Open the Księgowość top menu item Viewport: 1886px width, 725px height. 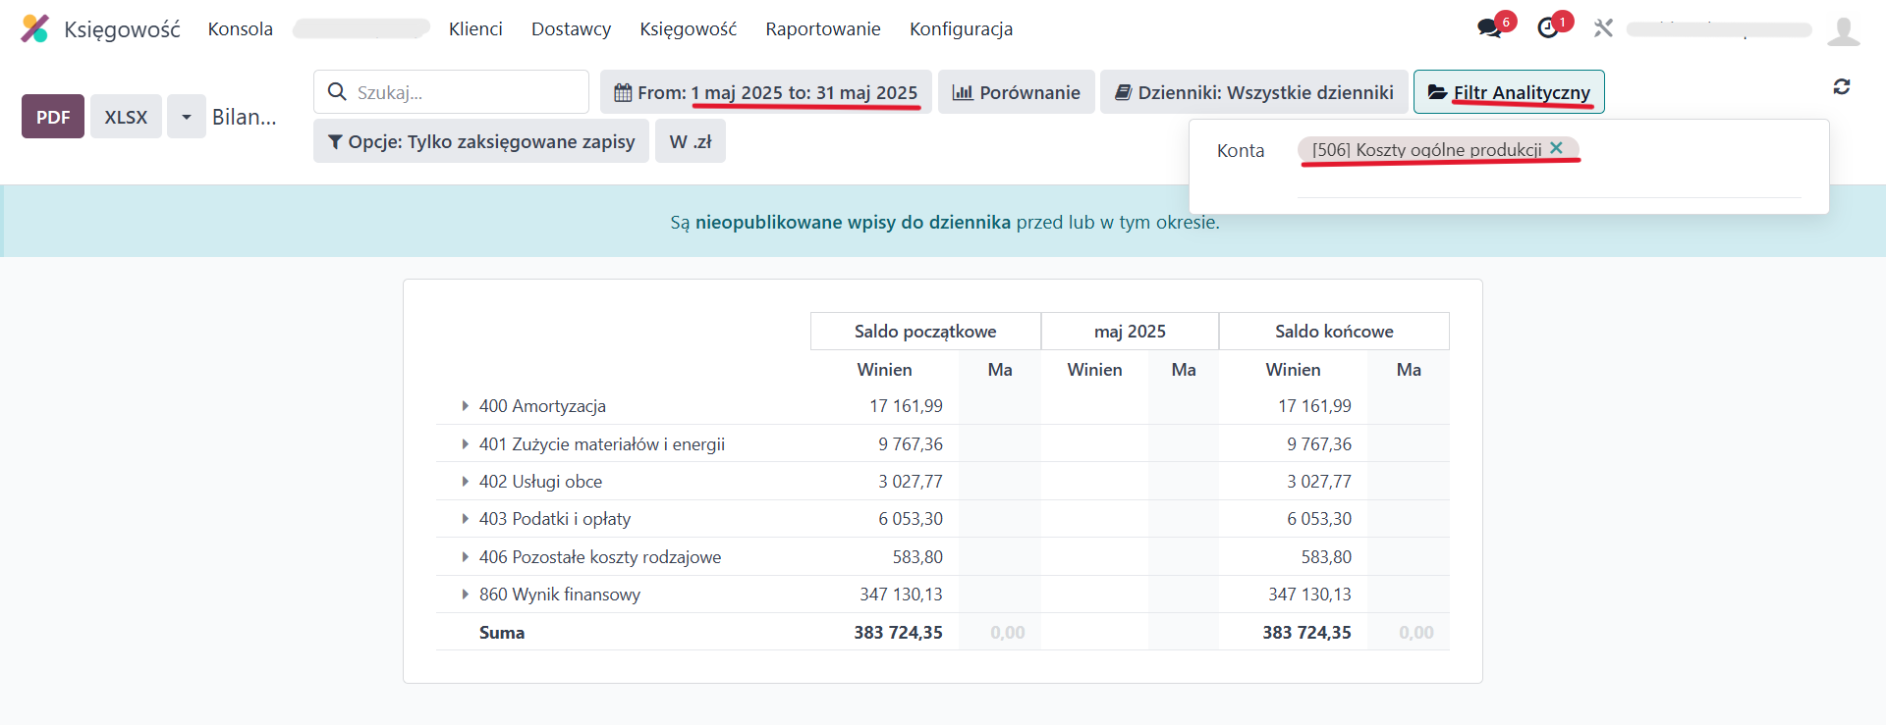tap(688, 28)
